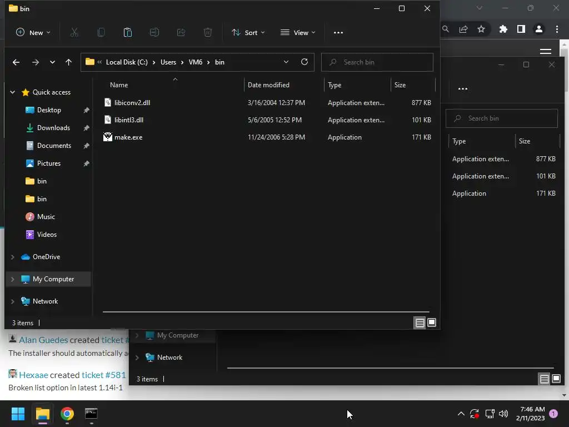The height and width of the screenshot is (427, 569).
Task: Open the Sort dropdown
Action: click(248, 33)
